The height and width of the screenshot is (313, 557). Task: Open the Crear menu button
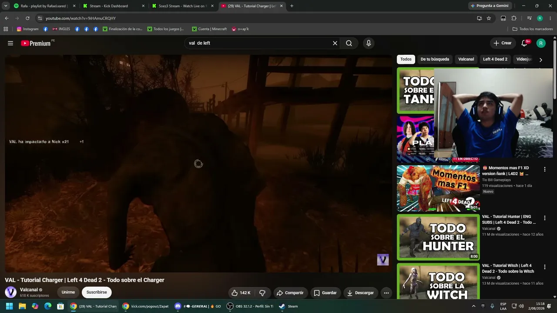point(502,43)
